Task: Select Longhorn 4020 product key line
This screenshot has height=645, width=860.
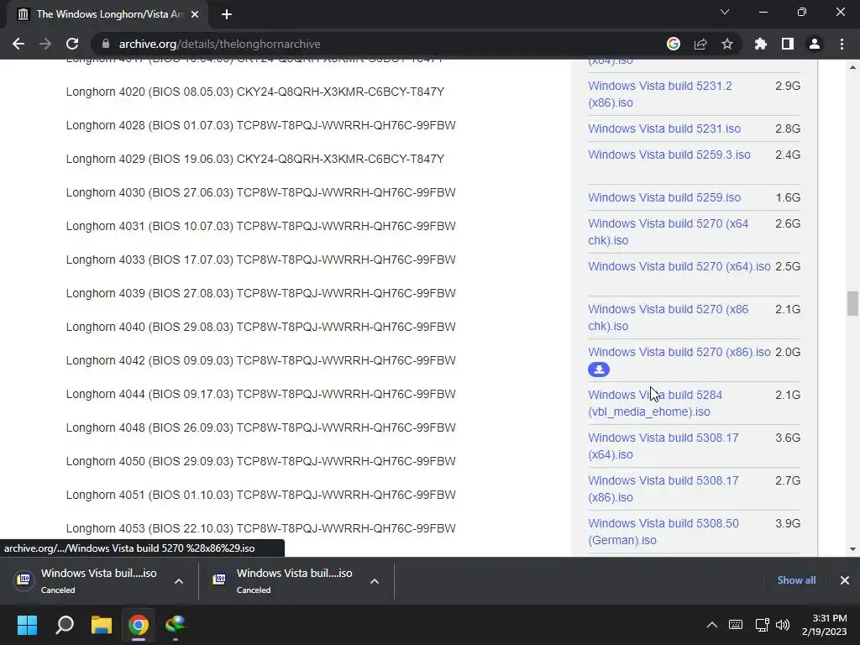Action: tap(255, 92)
